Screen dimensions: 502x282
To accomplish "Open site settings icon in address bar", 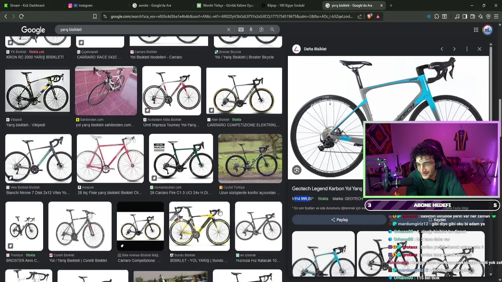I will click(105, 16).
